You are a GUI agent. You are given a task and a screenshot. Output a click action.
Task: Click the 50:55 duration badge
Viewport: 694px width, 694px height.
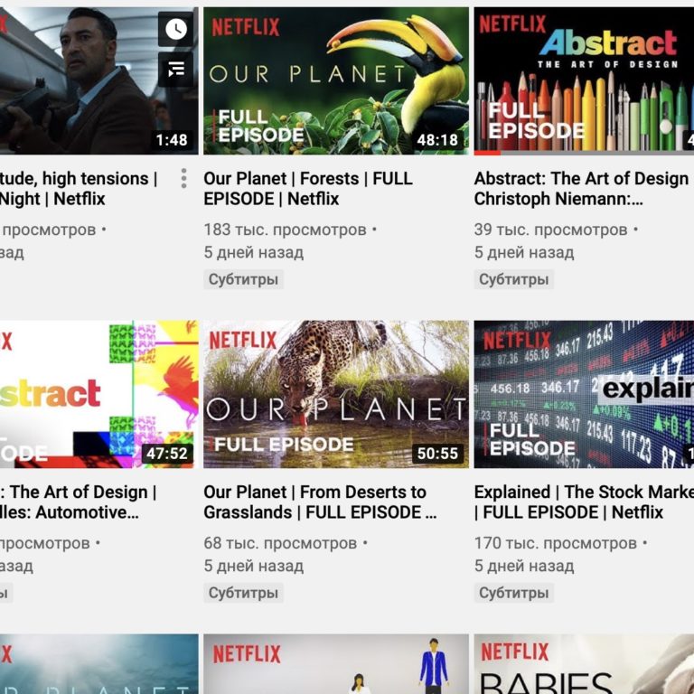(x=437, y=454)
